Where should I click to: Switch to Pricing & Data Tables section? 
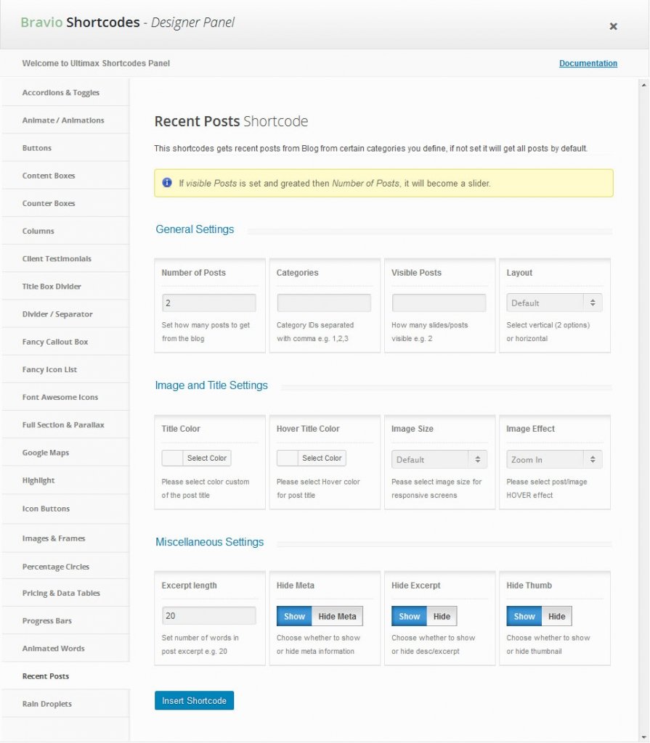(61, 594)
